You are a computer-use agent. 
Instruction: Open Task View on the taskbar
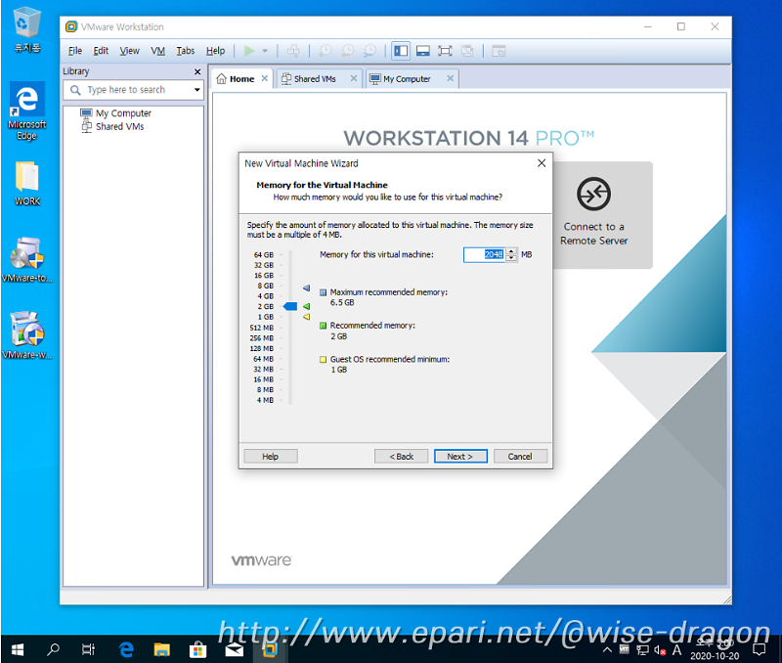pos(88,649)
